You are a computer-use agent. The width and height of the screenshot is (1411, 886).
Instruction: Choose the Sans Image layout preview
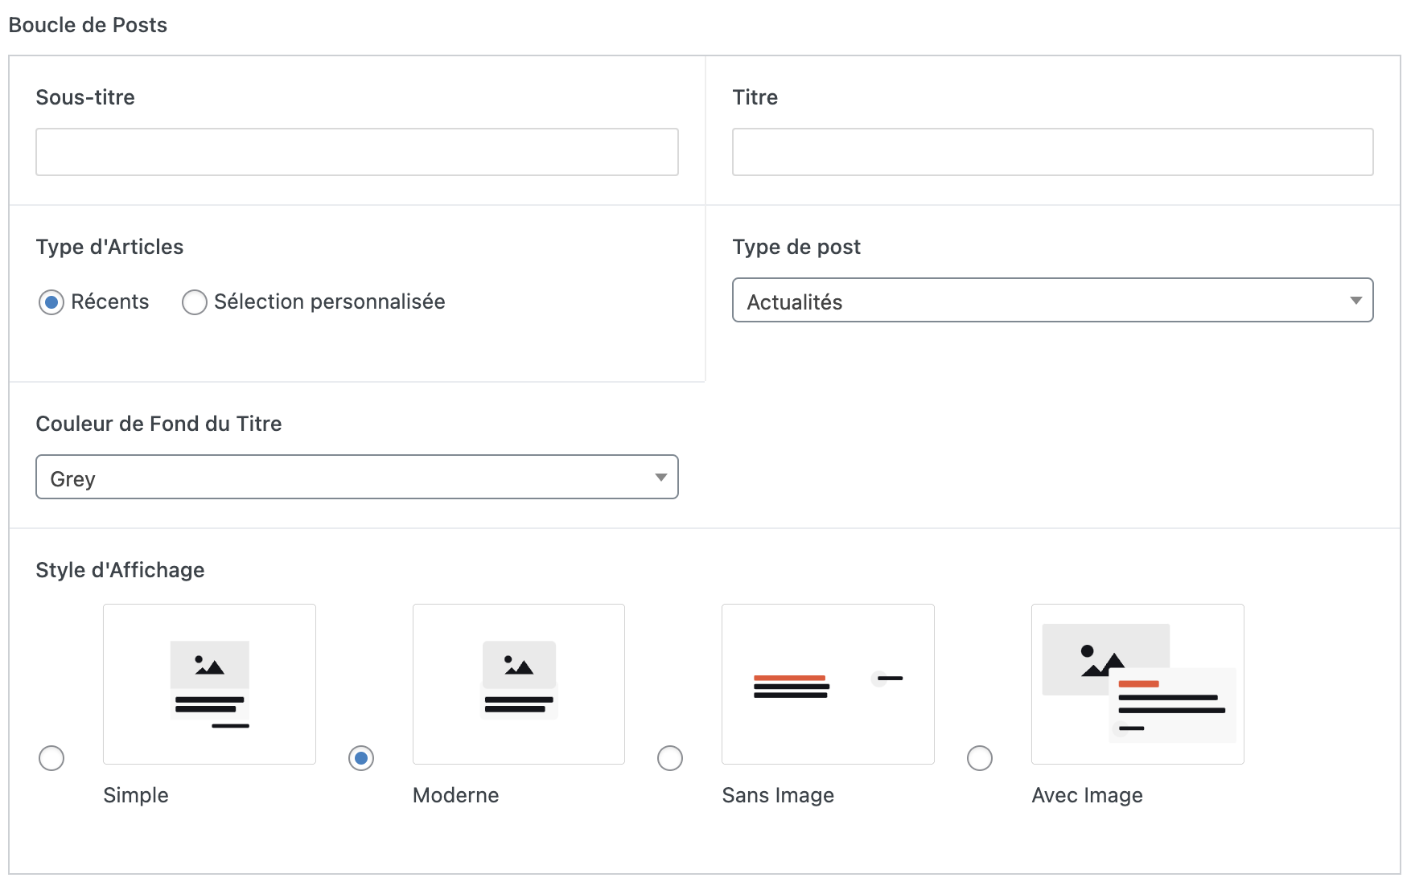click(x=828, y=683)
